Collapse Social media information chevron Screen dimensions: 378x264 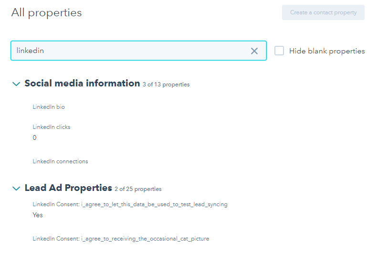click(x=16, y=84)
